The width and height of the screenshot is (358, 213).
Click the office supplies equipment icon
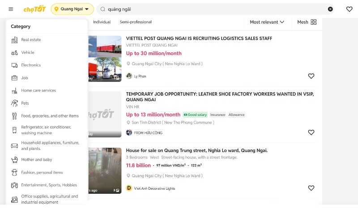(14, 200)
